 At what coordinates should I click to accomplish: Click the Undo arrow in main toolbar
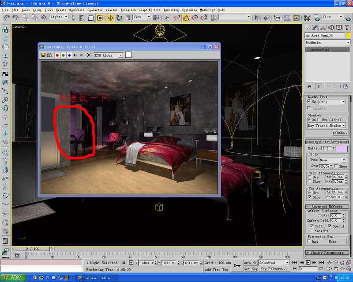[x=7, y=18]
